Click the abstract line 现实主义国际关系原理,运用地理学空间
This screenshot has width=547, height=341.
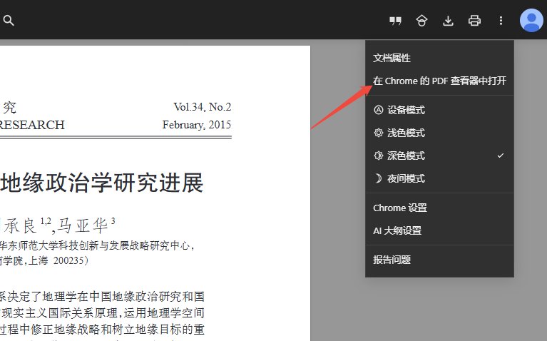coord(103,313)
